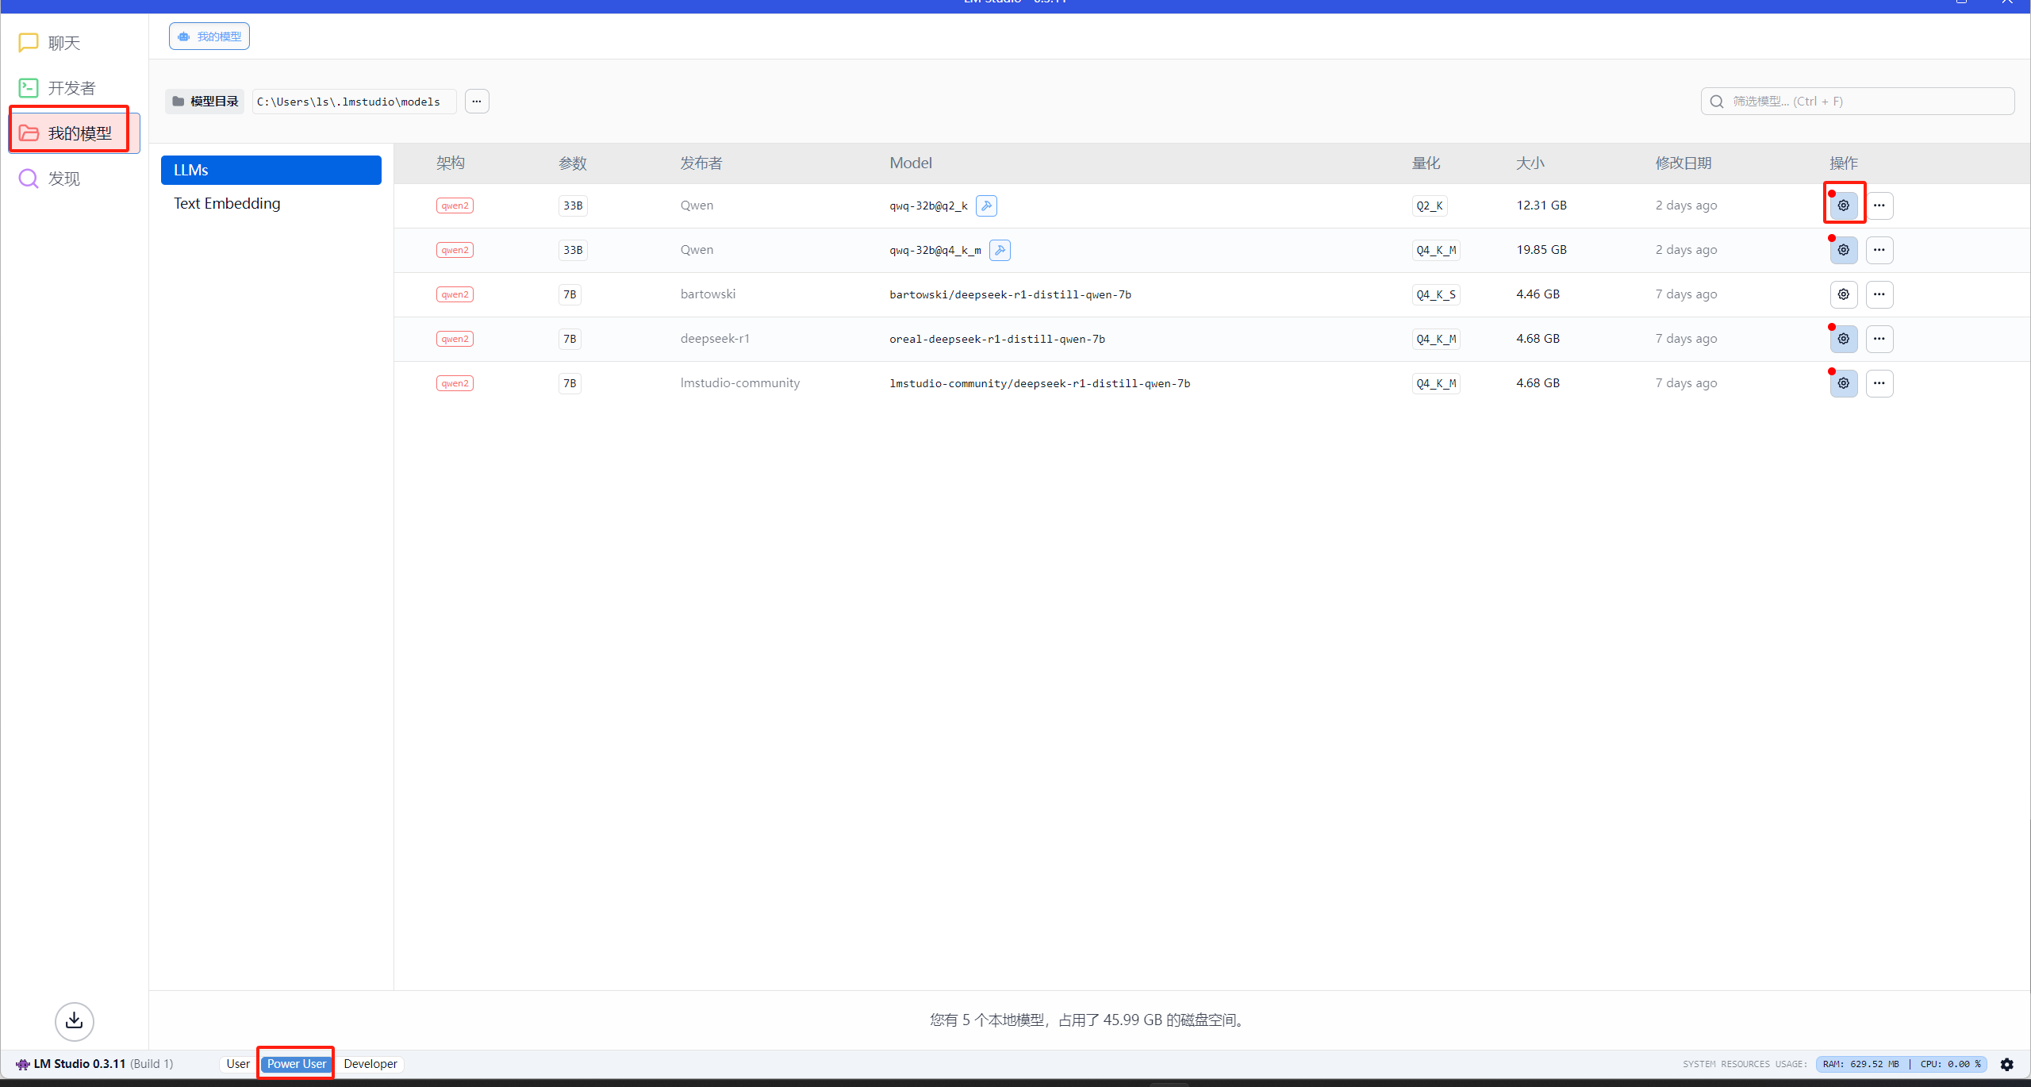This screenshot has width=2031, height=1087.
Task: Sort by 大小 column header
Action: coord(1530,163)
